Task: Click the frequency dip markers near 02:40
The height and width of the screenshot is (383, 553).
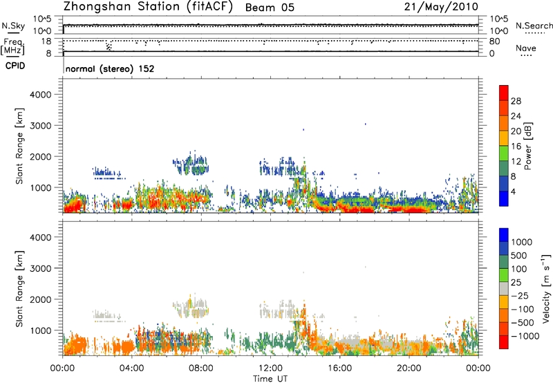Action: click(109, 46)
